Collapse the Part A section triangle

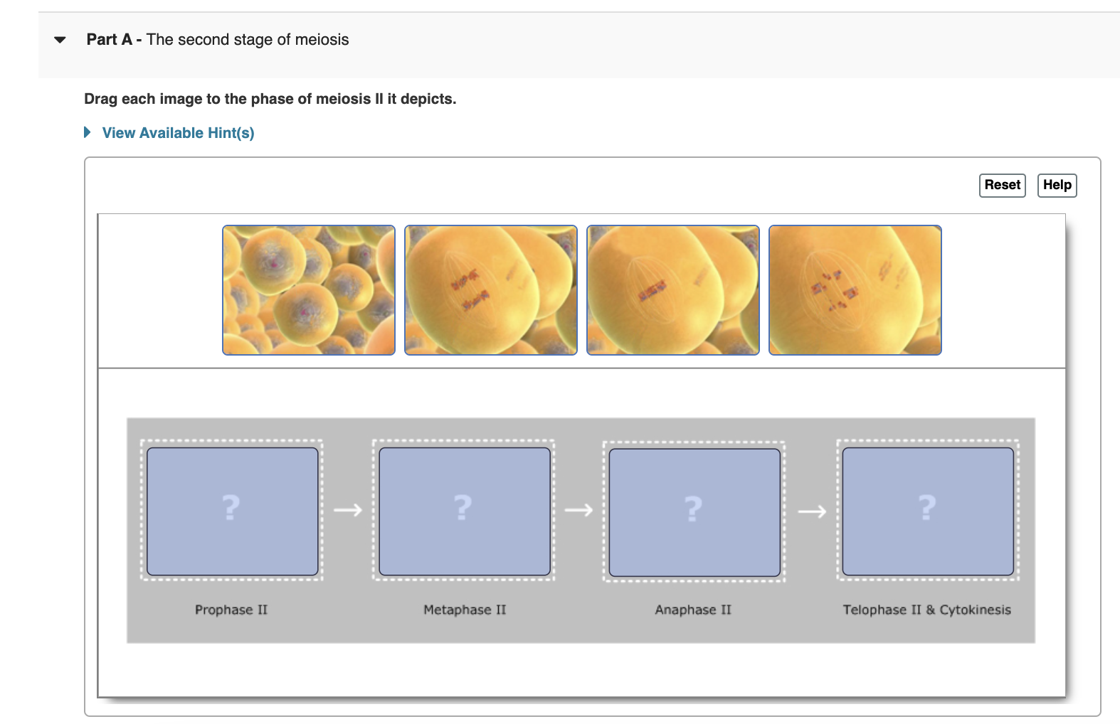click(58, 40)
